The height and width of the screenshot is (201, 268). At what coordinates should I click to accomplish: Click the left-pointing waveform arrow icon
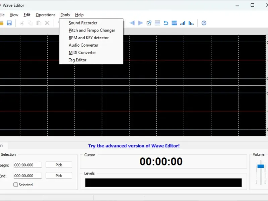point(132,23)
